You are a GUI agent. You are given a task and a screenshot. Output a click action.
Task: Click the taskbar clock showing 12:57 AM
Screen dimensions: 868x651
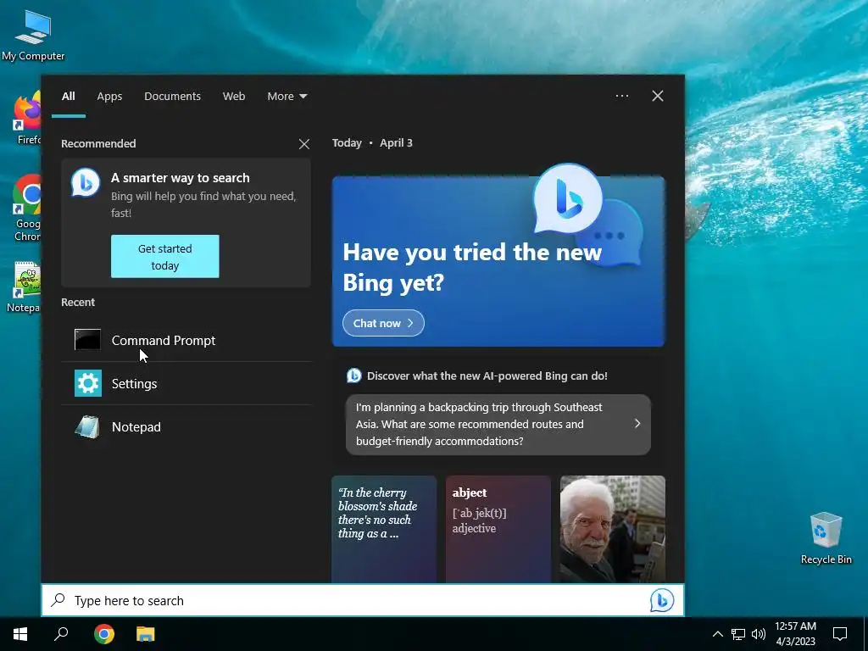point(795,634)
